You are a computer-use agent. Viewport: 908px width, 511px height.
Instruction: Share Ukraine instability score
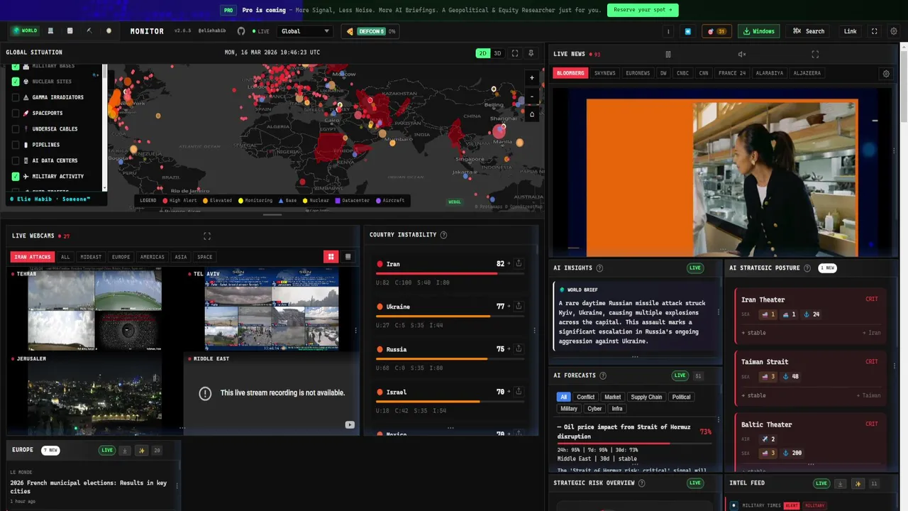pos(519,306)
